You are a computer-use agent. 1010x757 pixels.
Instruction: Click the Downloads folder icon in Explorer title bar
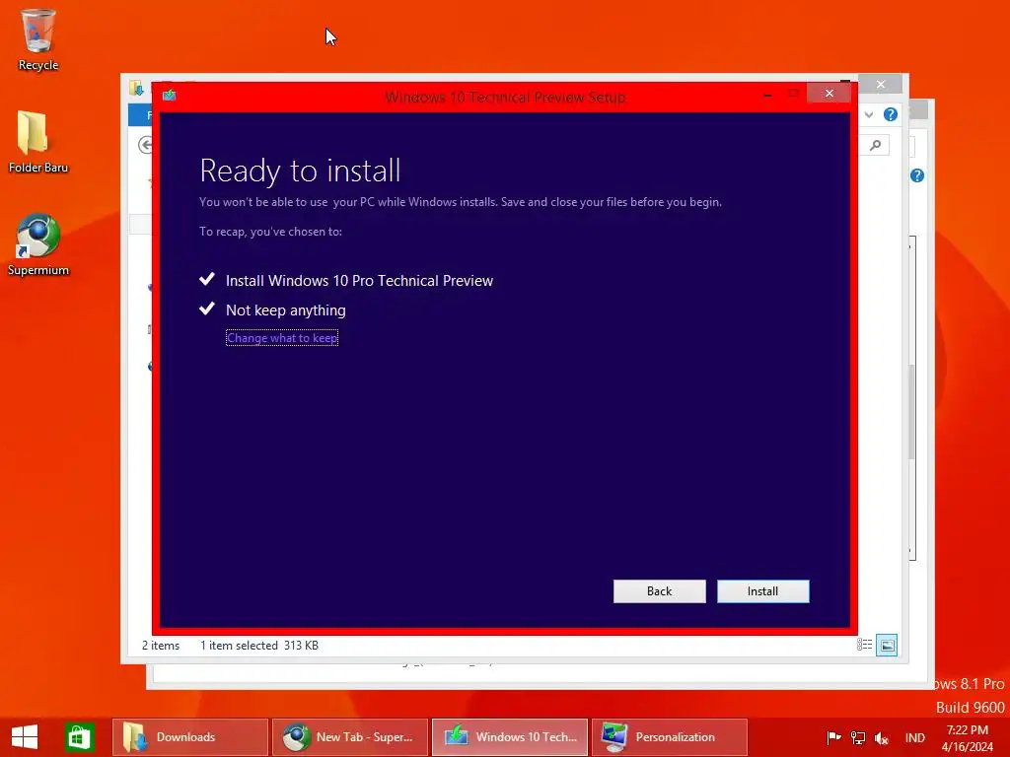(x=136, y=88)
